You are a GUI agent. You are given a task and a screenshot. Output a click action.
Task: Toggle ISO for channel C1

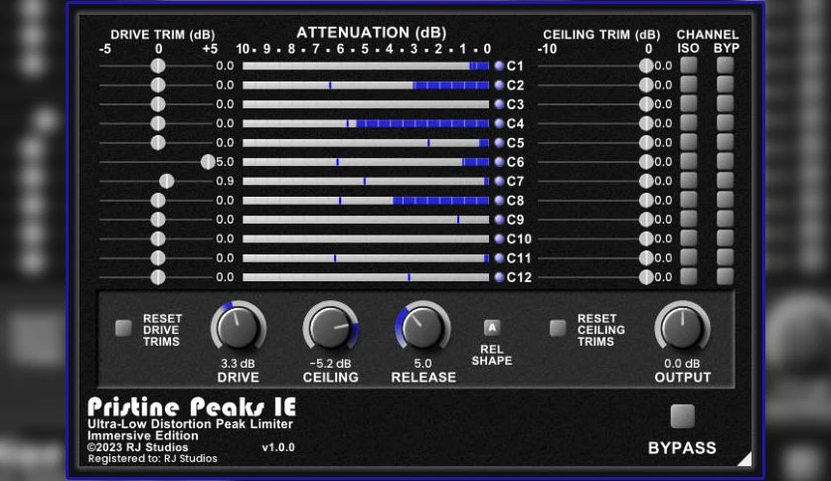click(x=689, y=66)
